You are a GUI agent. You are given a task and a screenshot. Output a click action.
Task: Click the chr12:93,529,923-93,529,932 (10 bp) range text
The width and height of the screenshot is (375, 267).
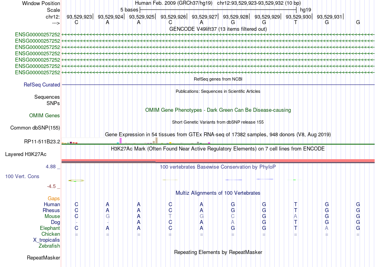[x=259, y=3]
